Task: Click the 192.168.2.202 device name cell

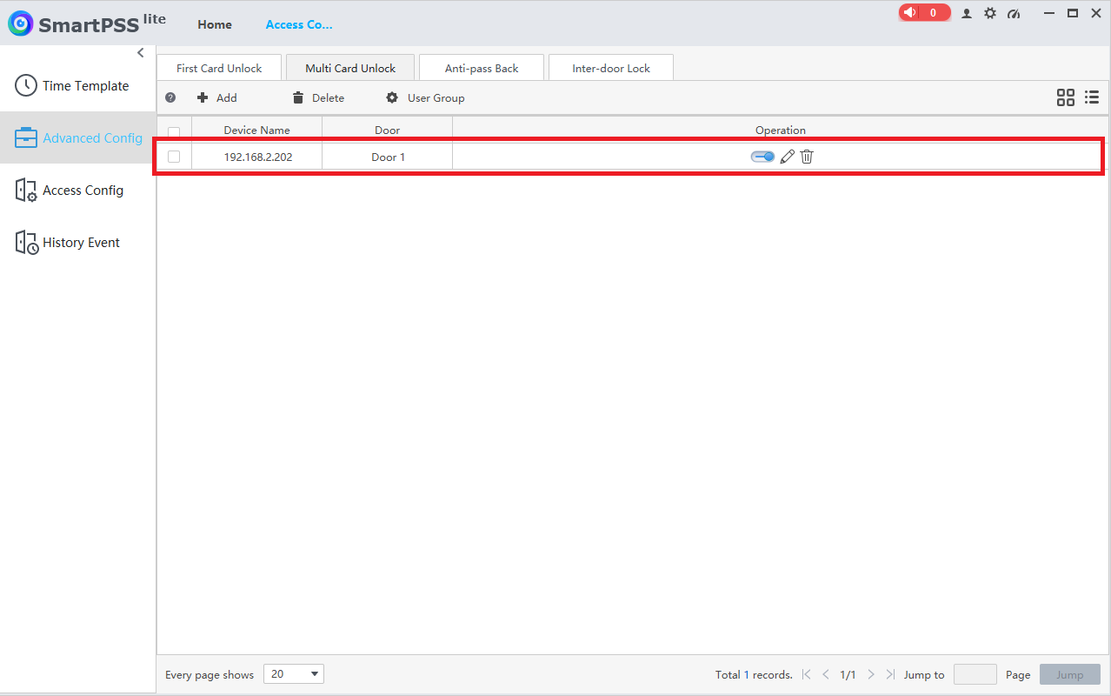Action: tap(257, 157)
